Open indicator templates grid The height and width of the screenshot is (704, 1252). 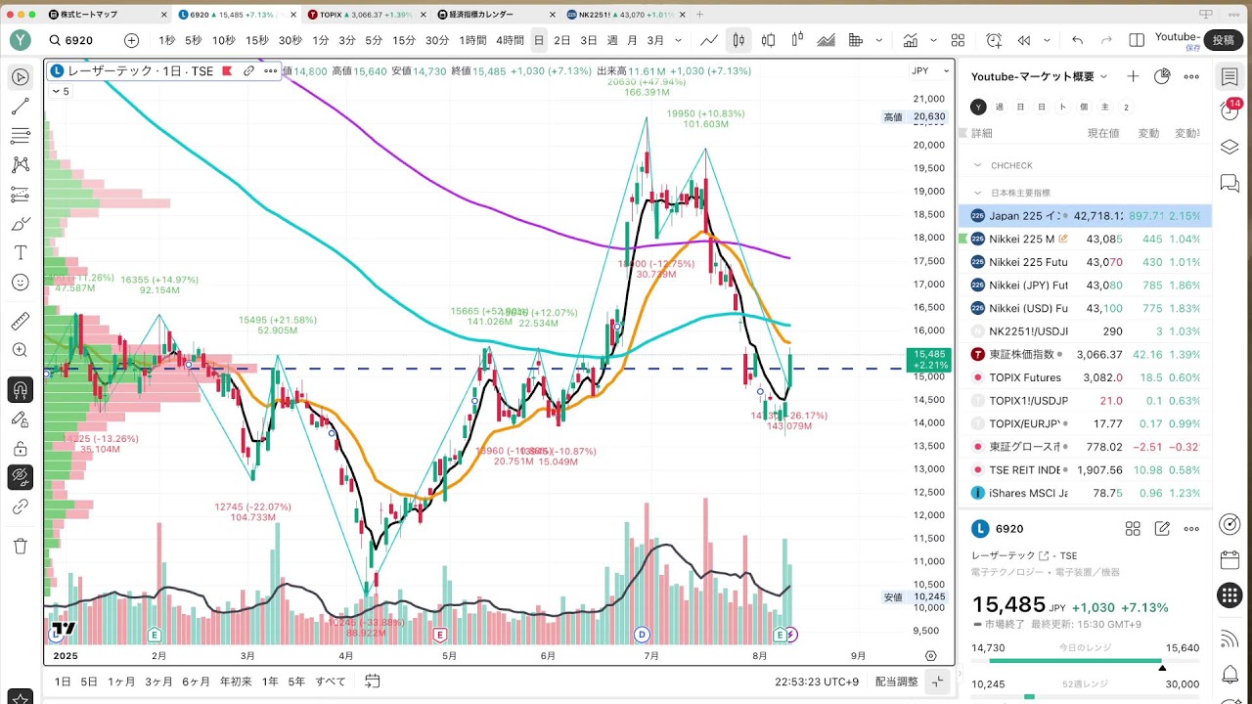(x=959, y=40)
